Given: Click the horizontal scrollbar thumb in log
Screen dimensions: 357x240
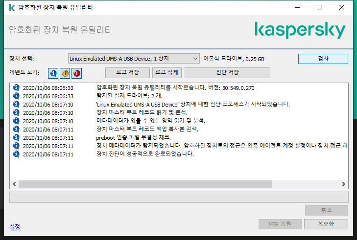Looking at the screenshot, I should click(145, 184).
